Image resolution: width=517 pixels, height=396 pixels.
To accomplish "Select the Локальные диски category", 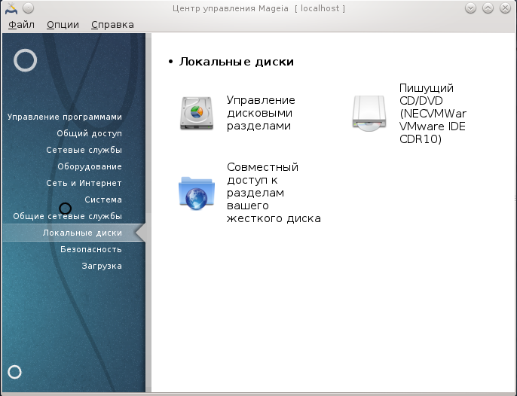I will point(74,233).
